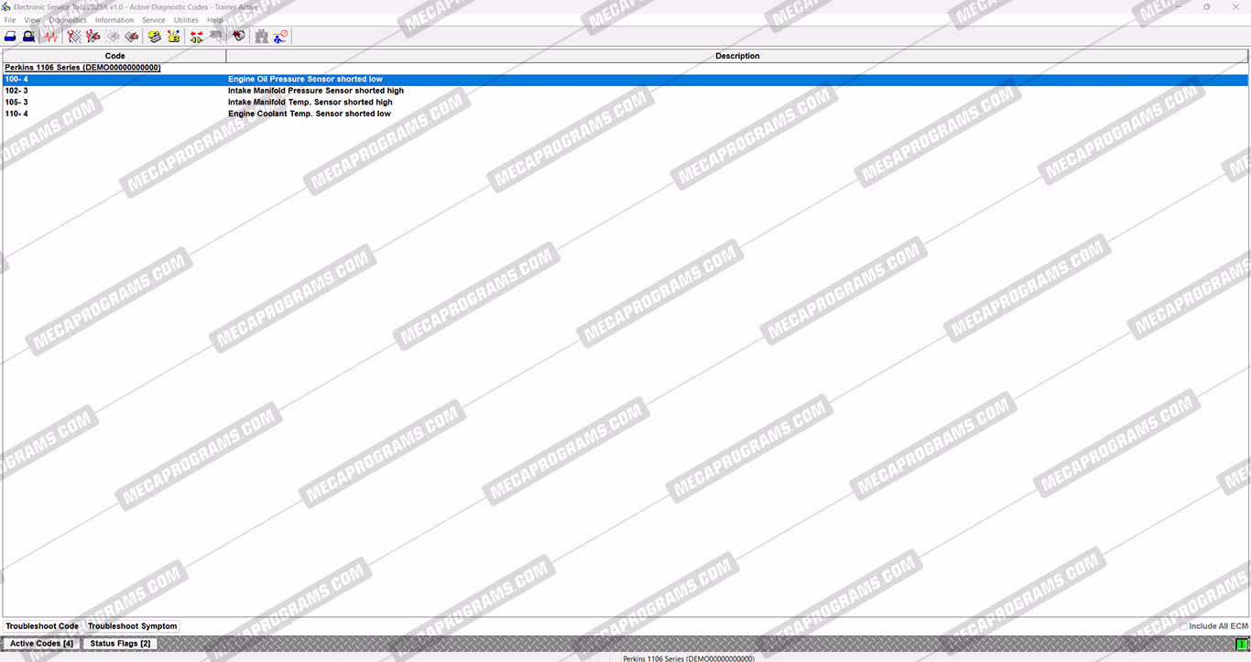Switch to Status Flags [2] tab
The image size is (1251, 662).
(x=120, y=644)
